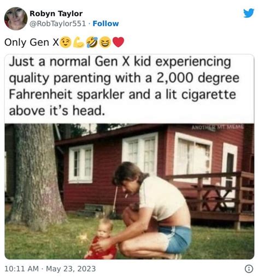Click the 'Only Gen X' tweet text
259x279 pixels.
click(x=32, y=42)
